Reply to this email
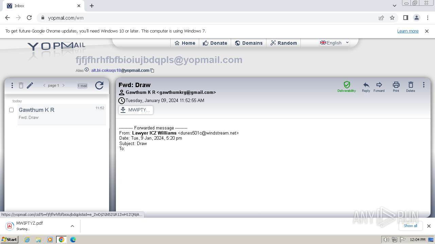The height and width of the screenshot is (244, 435). (366, 87)
